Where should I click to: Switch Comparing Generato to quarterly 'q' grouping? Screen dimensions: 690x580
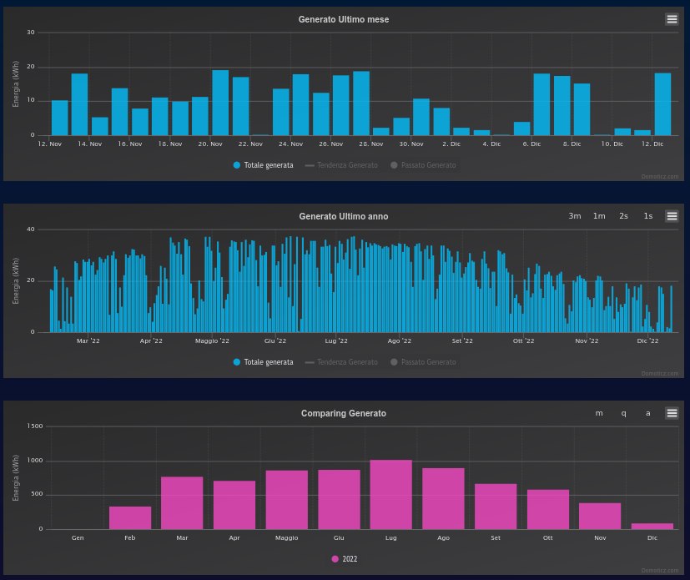[x=623, y=413]
